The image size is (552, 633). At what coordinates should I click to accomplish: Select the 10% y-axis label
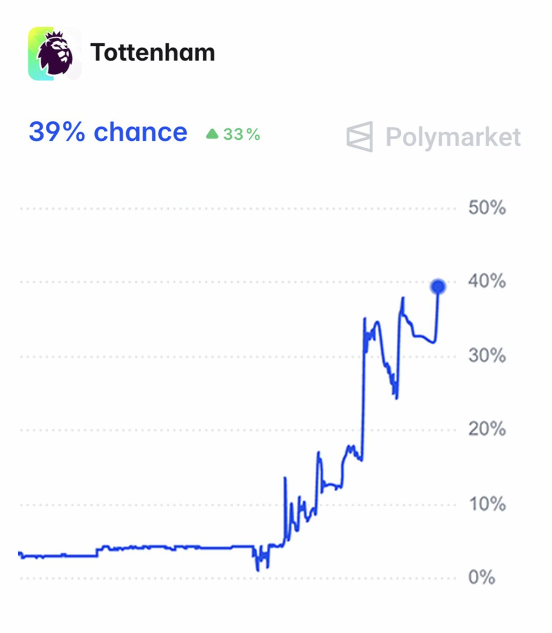pos(487,504)
